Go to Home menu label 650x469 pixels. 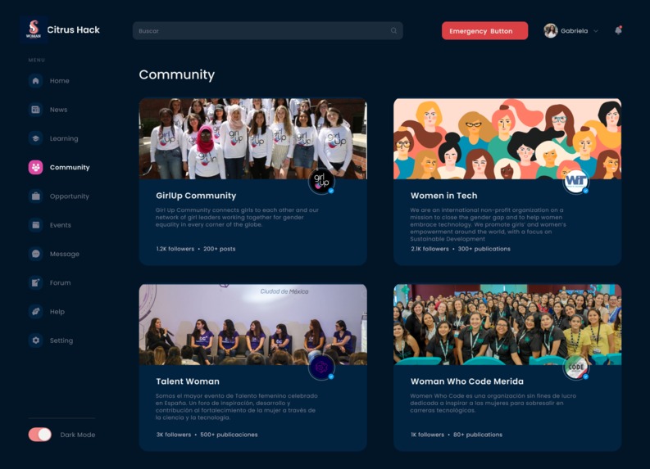(x=60, y=81)
